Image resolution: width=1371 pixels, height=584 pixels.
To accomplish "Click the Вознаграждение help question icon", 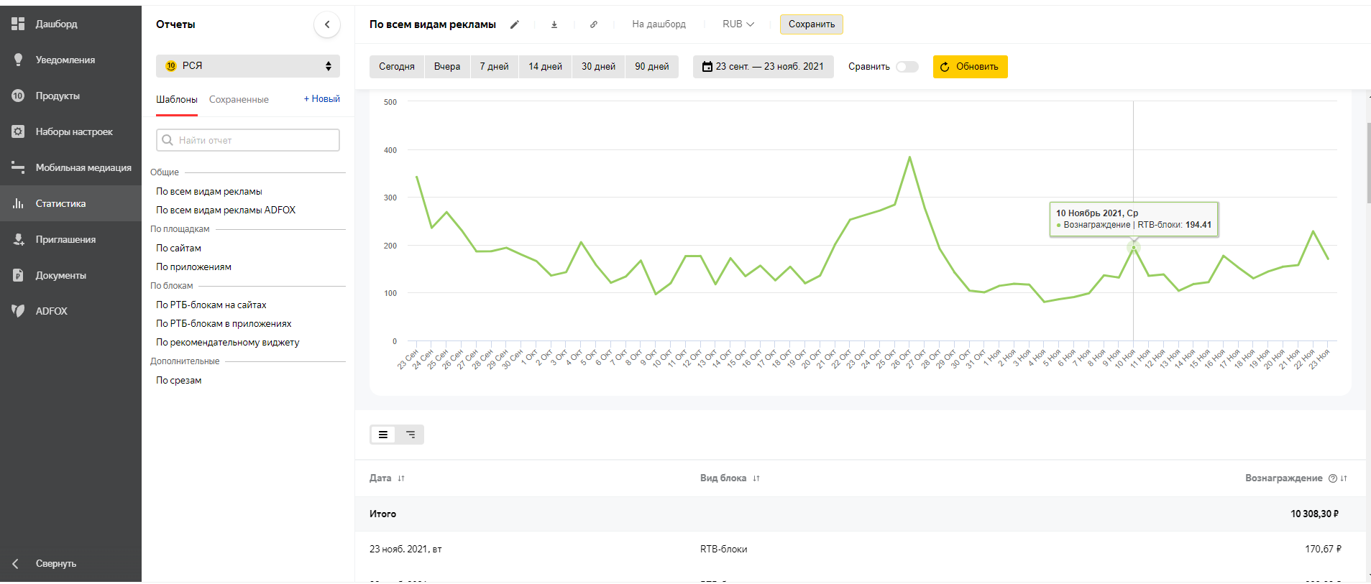I will pos(1333,478).
